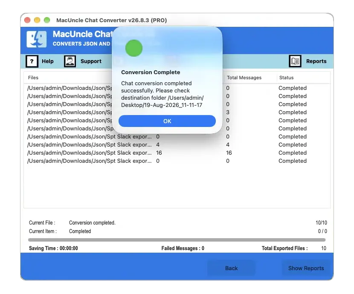Click Completed status in the last row
Screen dimensions: 354x294
pyautogui.click(x=292, y=161)
